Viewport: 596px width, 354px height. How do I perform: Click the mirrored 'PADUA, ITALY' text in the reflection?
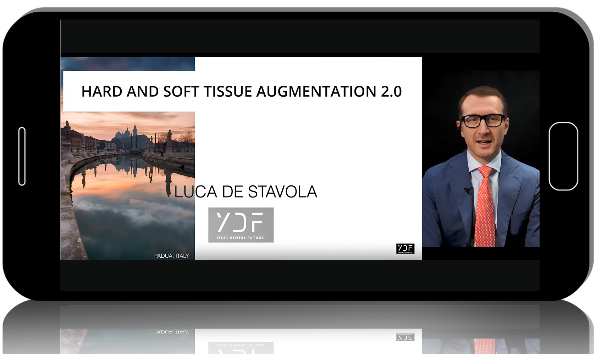tap(171, 332)
